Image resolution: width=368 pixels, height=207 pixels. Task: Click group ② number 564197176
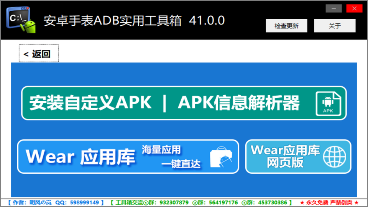click(223, 202)
